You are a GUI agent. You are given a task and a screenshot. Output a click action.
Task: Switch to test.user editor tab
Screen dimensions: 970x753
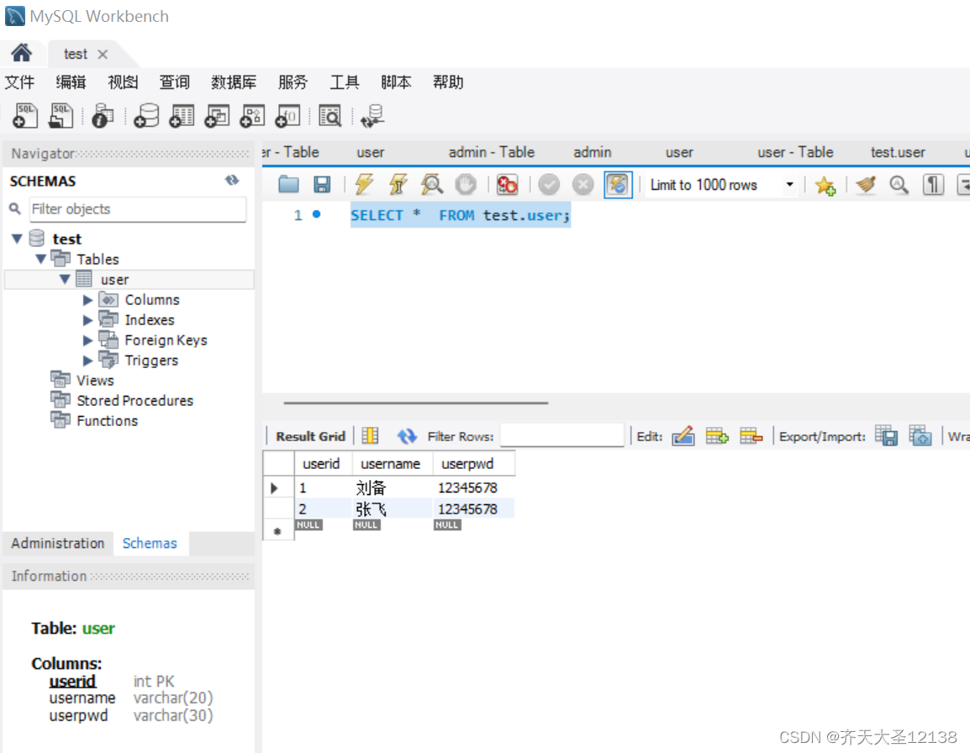pyautogui.click(x=898, y=152)
